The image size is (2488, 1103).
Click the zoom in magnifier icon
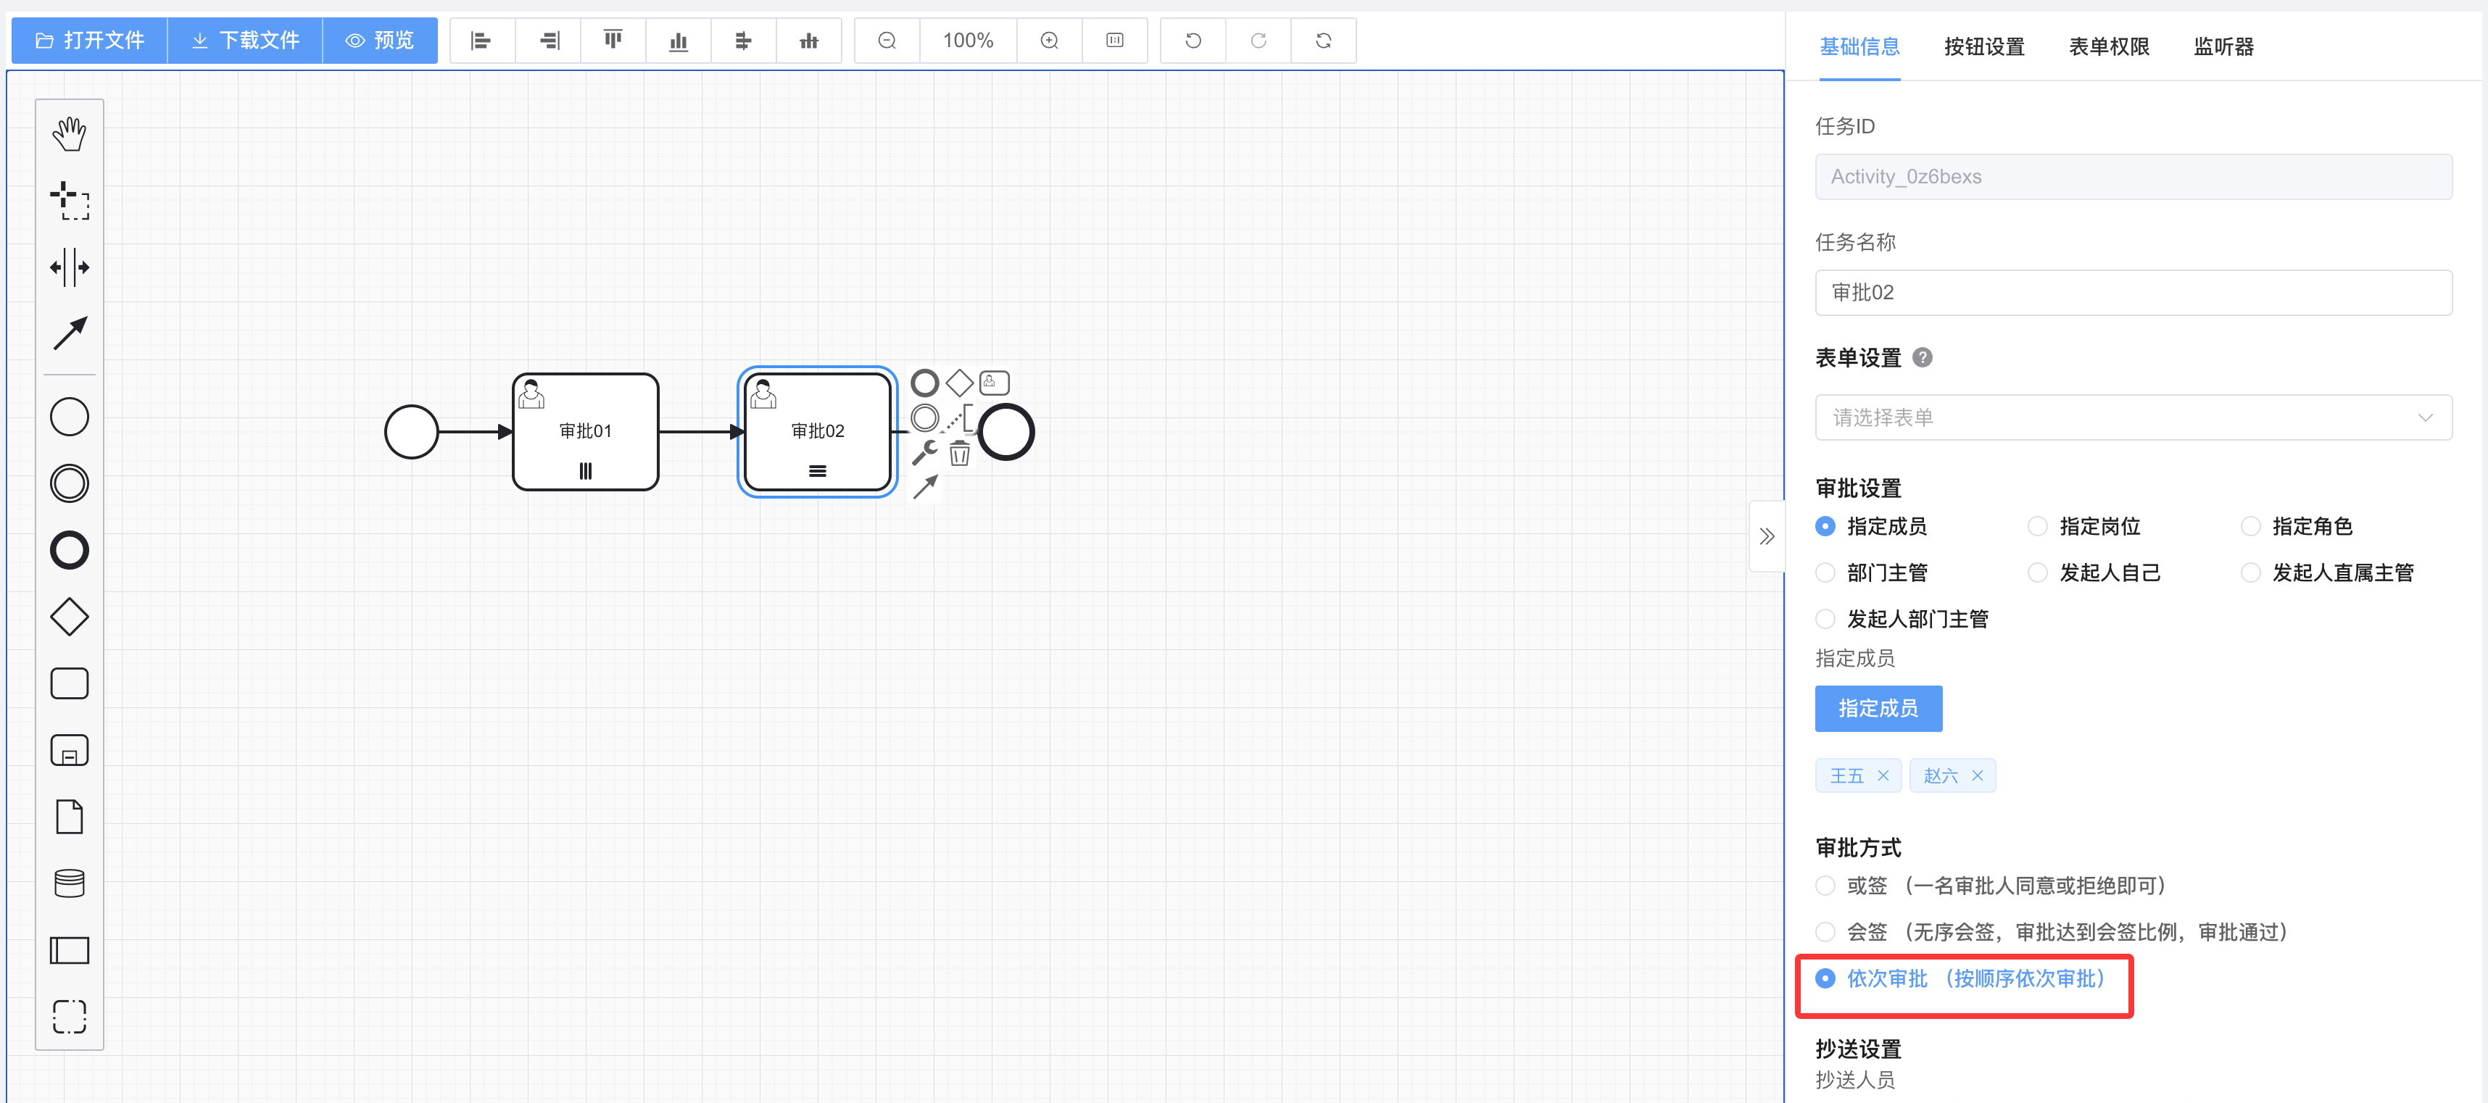point(1049,41)
